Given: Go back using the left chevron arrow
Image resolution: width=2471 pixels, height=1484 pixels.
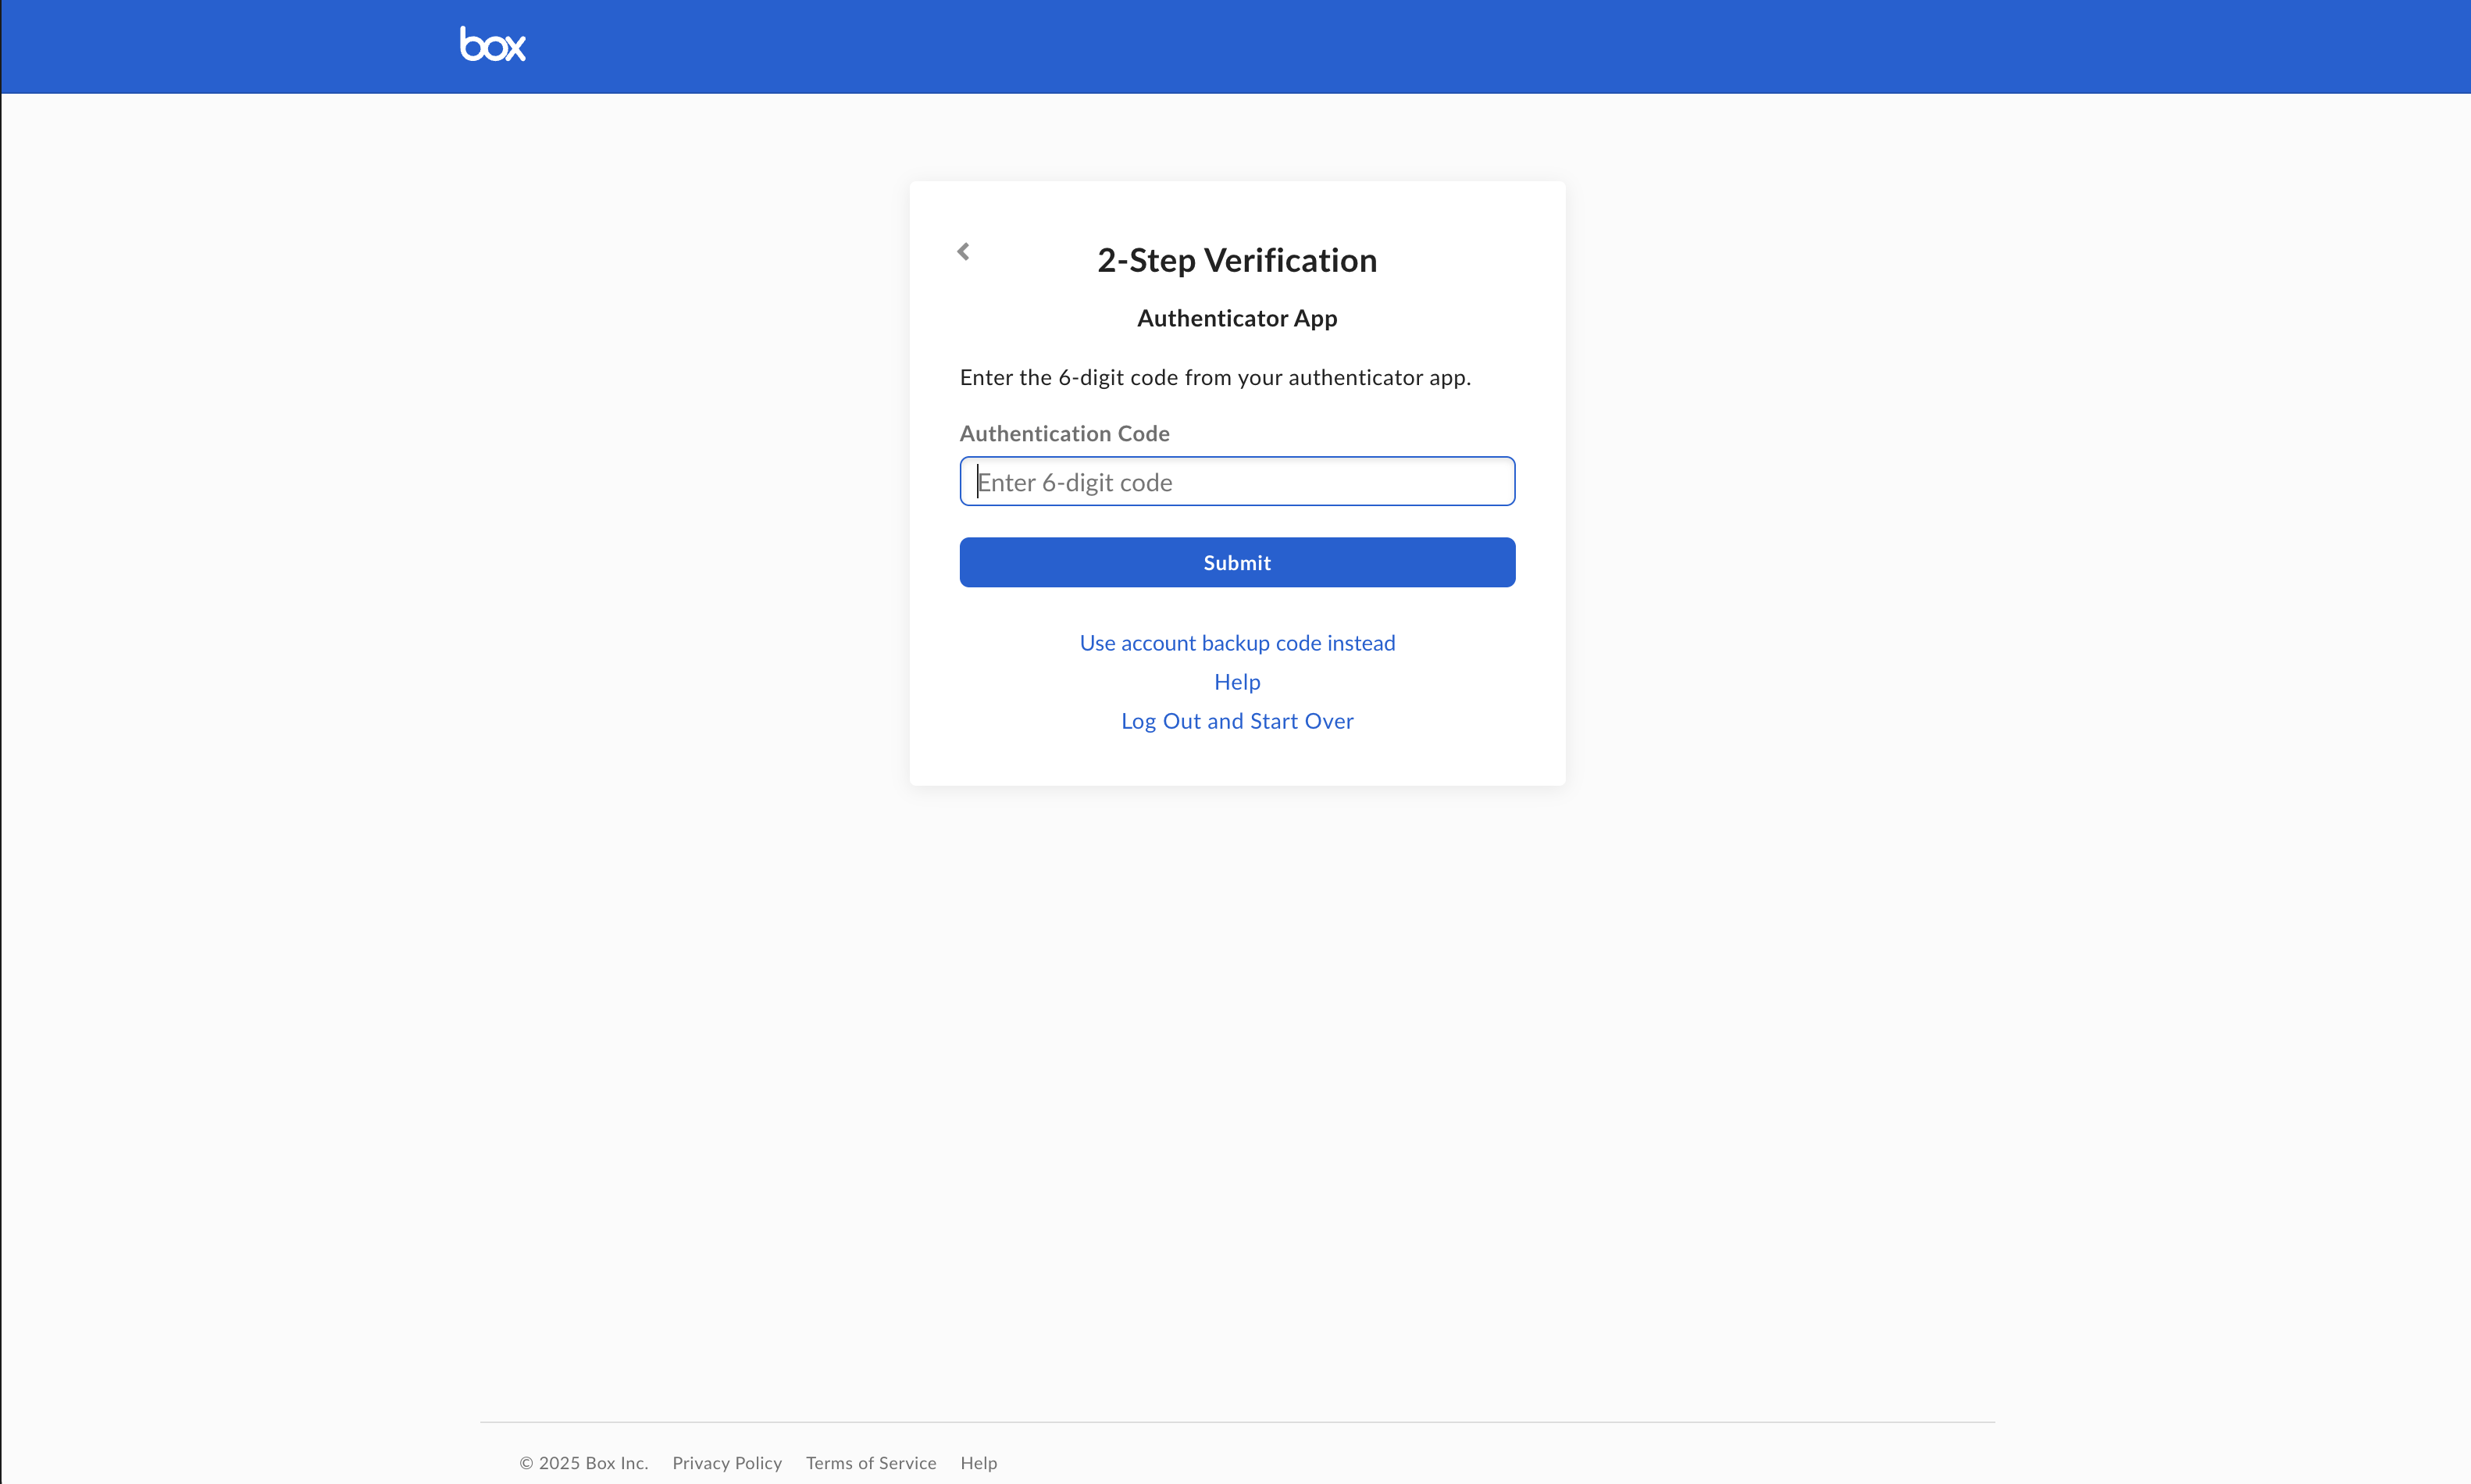Looking at the screenshot, I should pyautogui.click(x=963, y=251).
